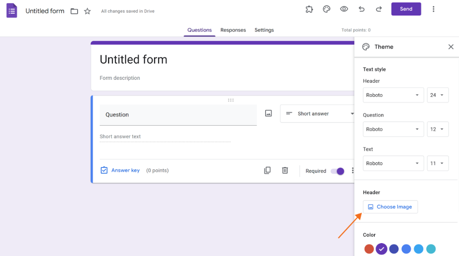
Task: Open the add-ons puzzle icon
Action: [309, 9]
